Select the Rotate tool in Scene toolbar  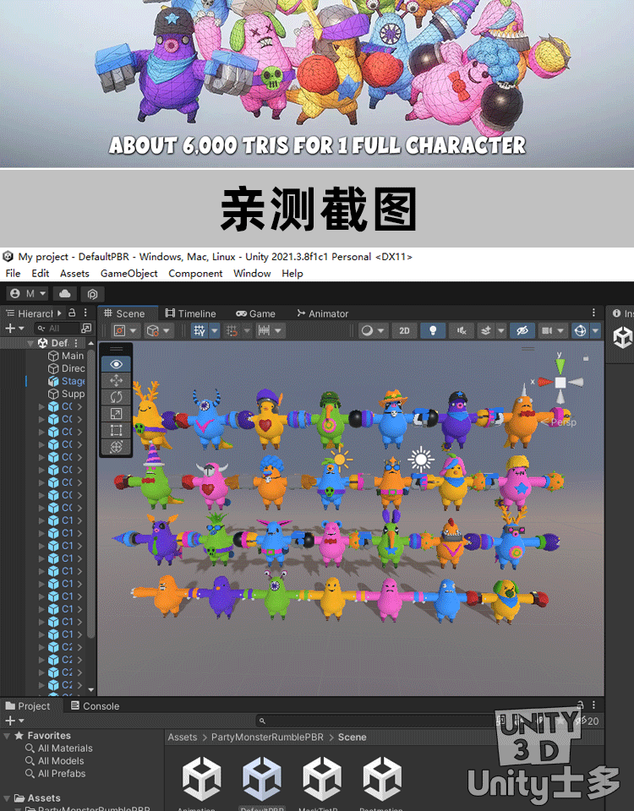(x=117, y=397)
